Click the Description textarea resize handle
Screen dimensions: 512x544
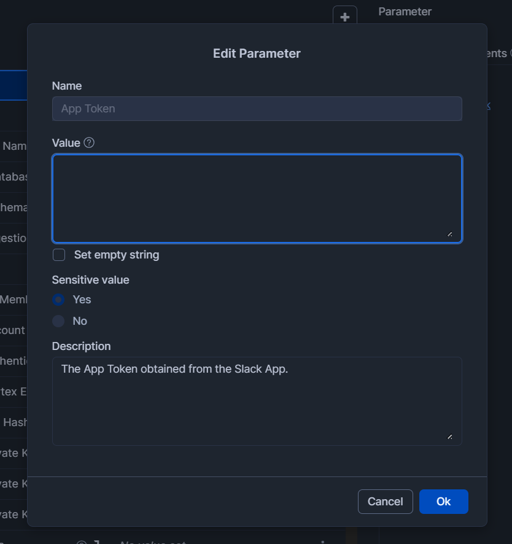pyautogui.click(x=449, y=437)
